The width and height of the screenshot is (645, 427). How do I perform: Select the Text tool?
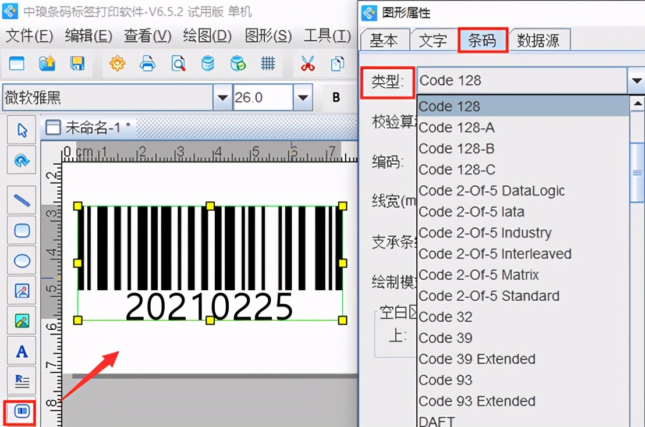pyautogui.click(x=21, y=350)
